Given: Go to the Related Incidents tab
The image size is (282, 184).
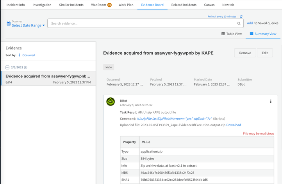Looking at the screenshot, I should pos(184,5).
